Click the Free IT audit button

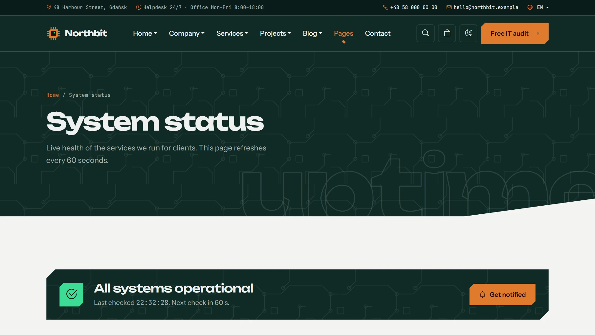[515, 33]
